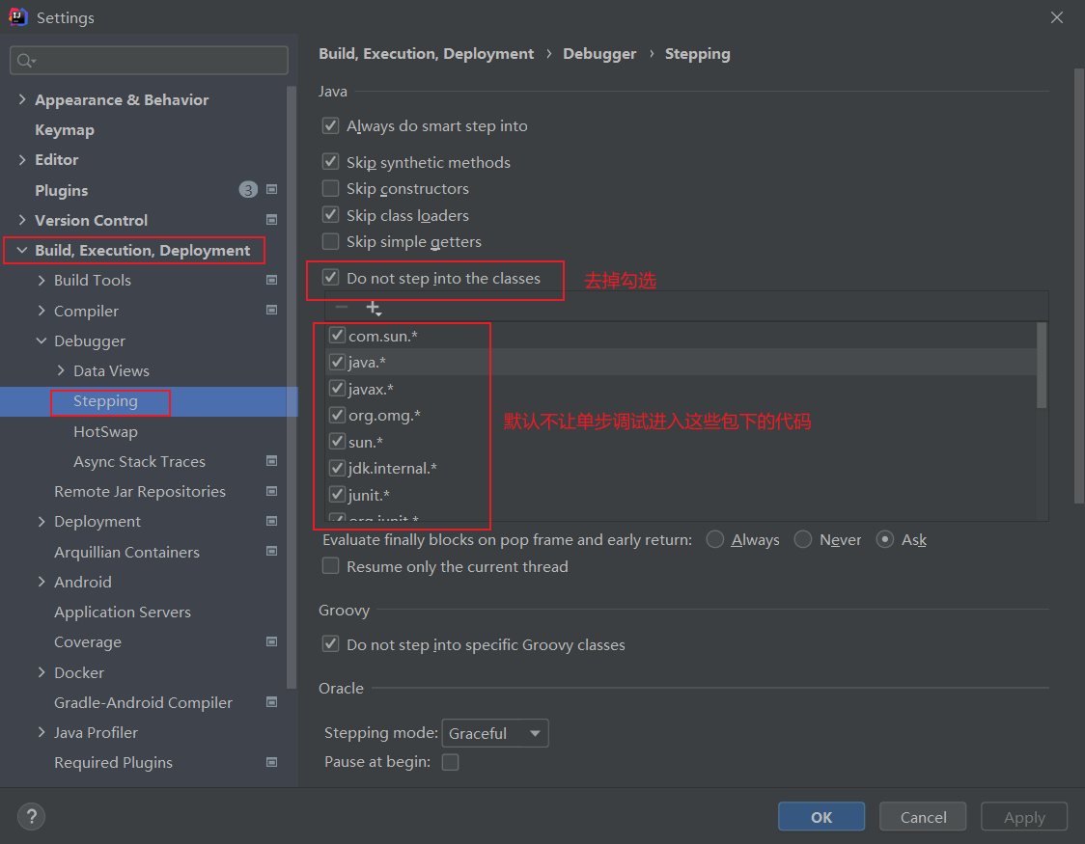This screenshot has width=1085, height=844.
Task: Select the Never radio button
Action: tap(803, 540)
